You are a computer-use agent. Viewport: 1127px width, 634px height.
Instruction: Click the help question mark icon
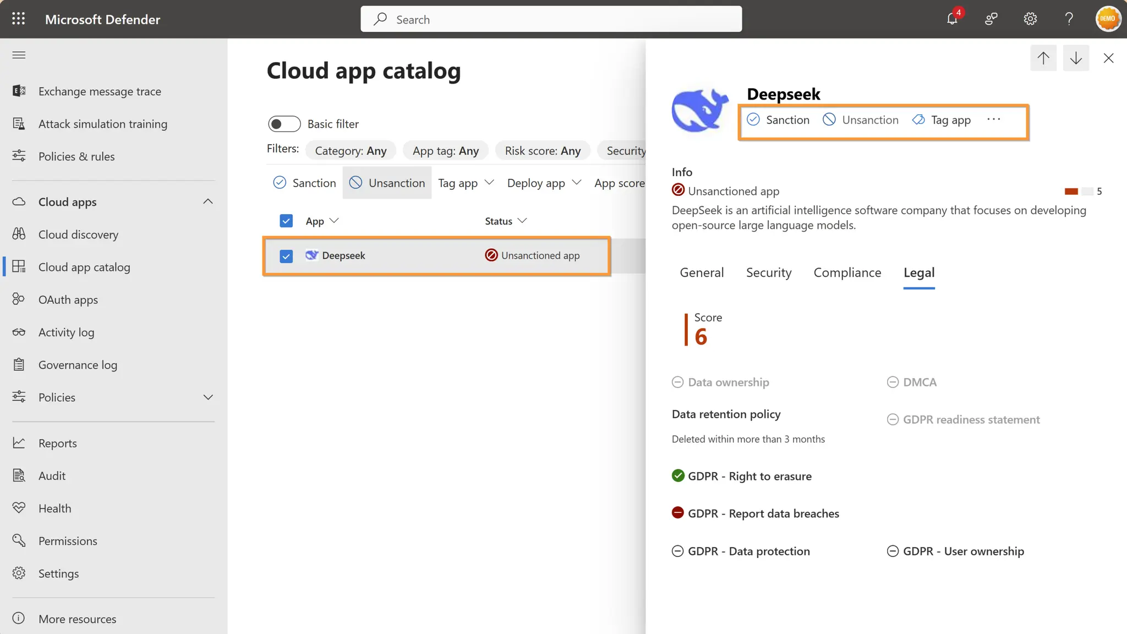tap(1069, 19)
